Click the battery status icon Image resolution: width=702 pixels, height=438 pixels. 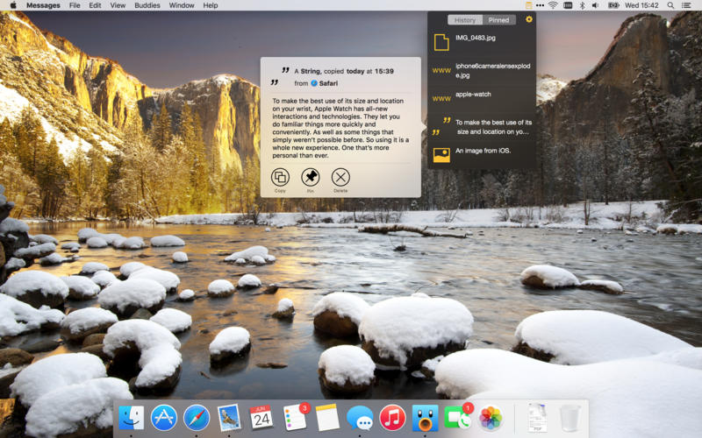coord(612,5)
